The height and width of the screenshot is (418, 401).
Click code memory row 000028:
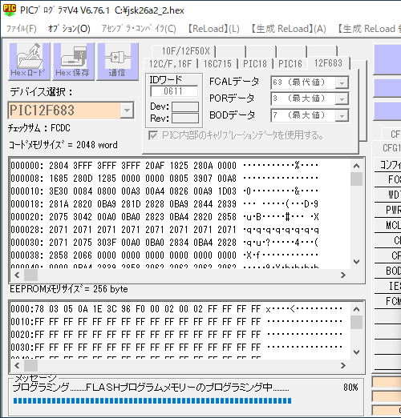pyautogui.click(x=164, y=230)
